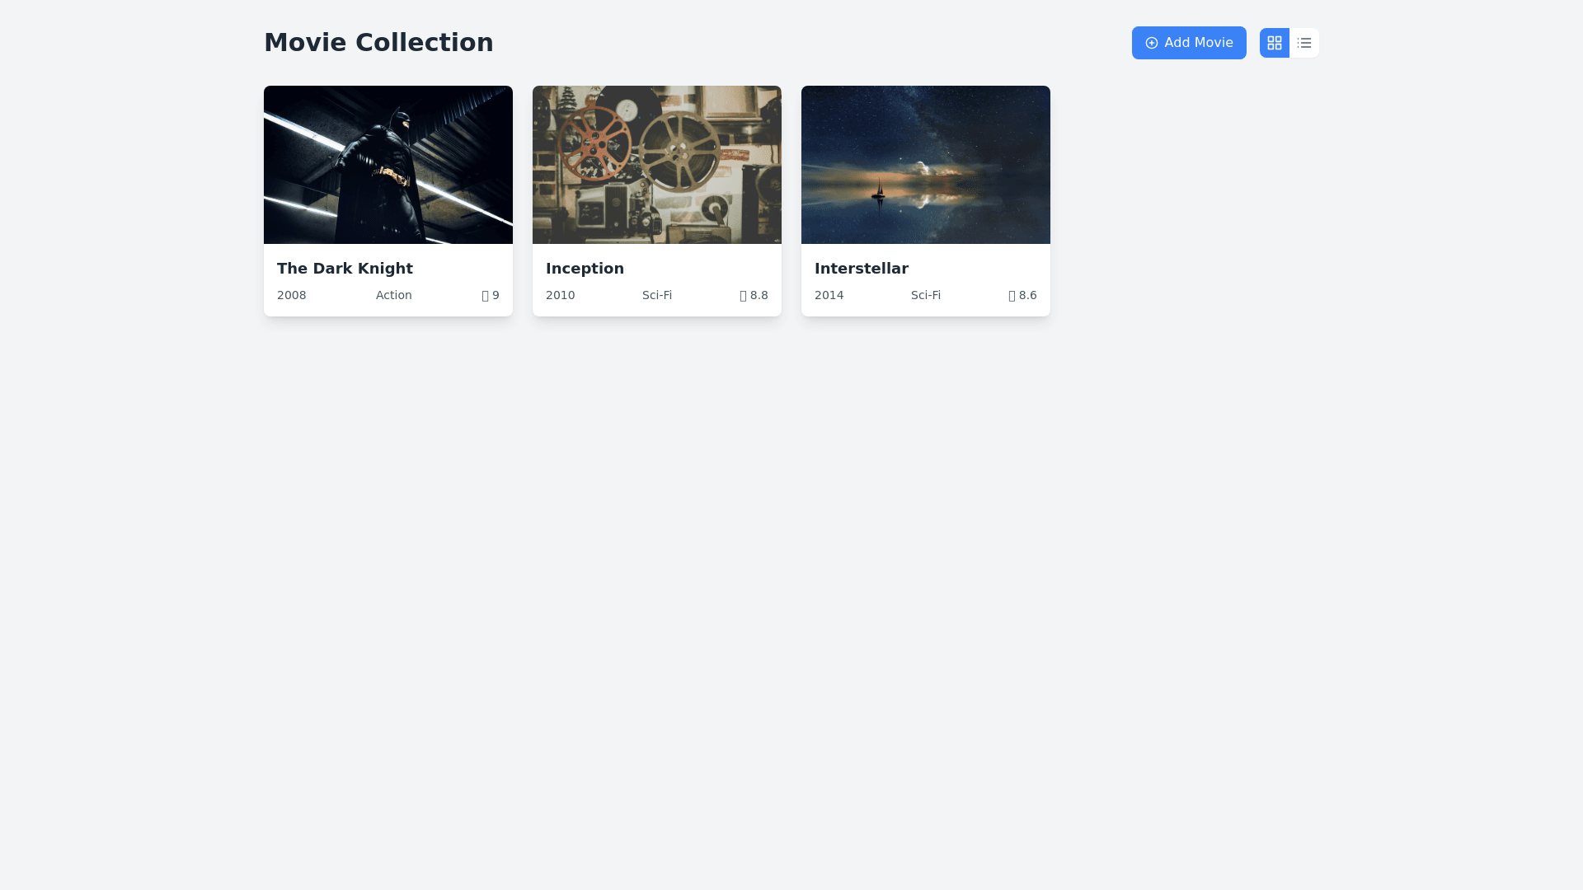
Task: Click the star icon beside rating 8.6
Action: point(1012,296)
